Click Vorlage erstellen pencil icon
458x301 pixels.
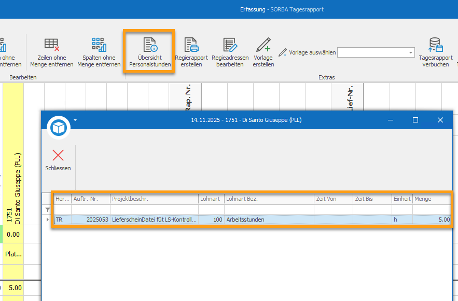(263, 45)
